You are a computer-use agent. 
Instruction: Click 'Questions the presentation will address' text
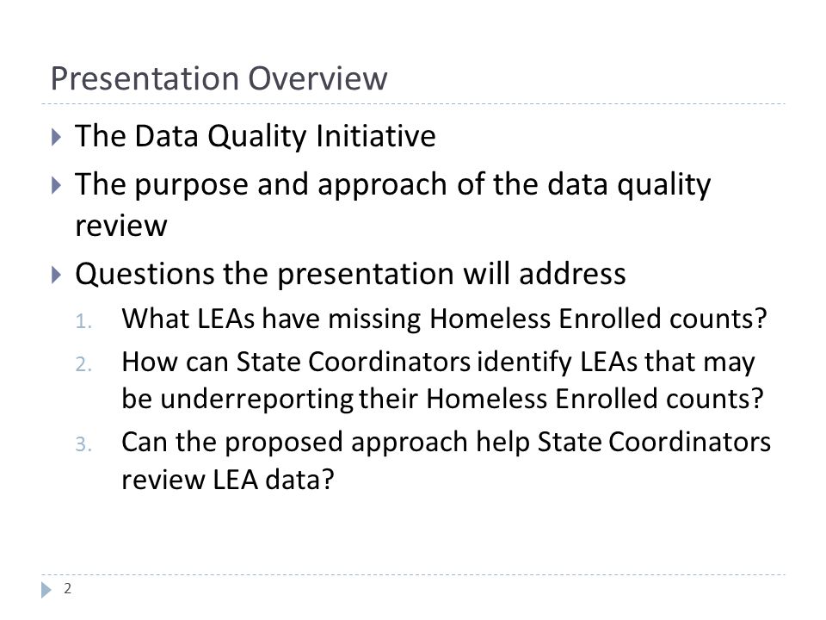(x=350, y=275)
